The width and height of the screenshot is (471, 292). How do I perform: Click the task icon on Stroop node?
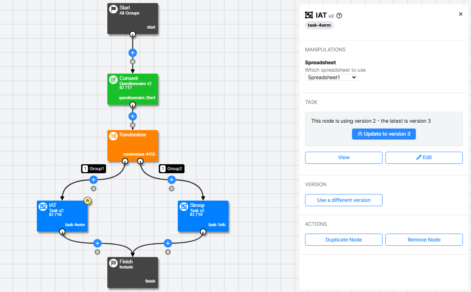coord(184,207)
